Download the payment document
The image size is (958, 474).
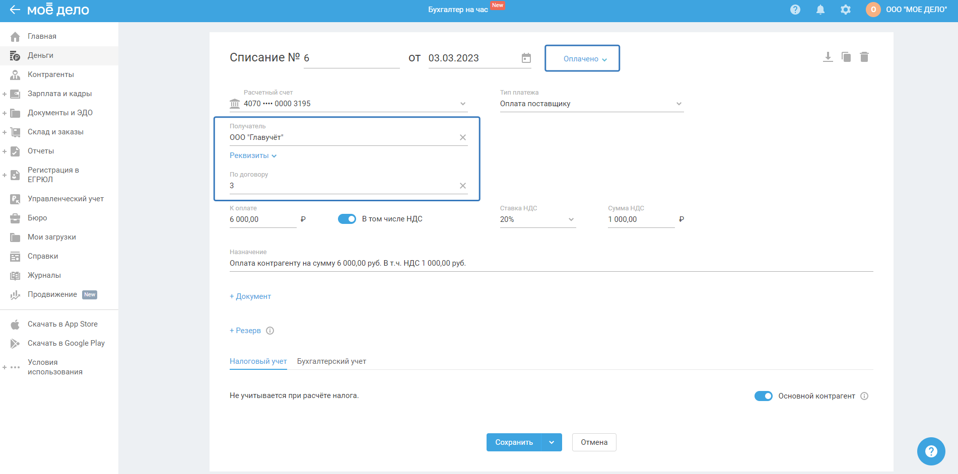[x=828, y=57]
